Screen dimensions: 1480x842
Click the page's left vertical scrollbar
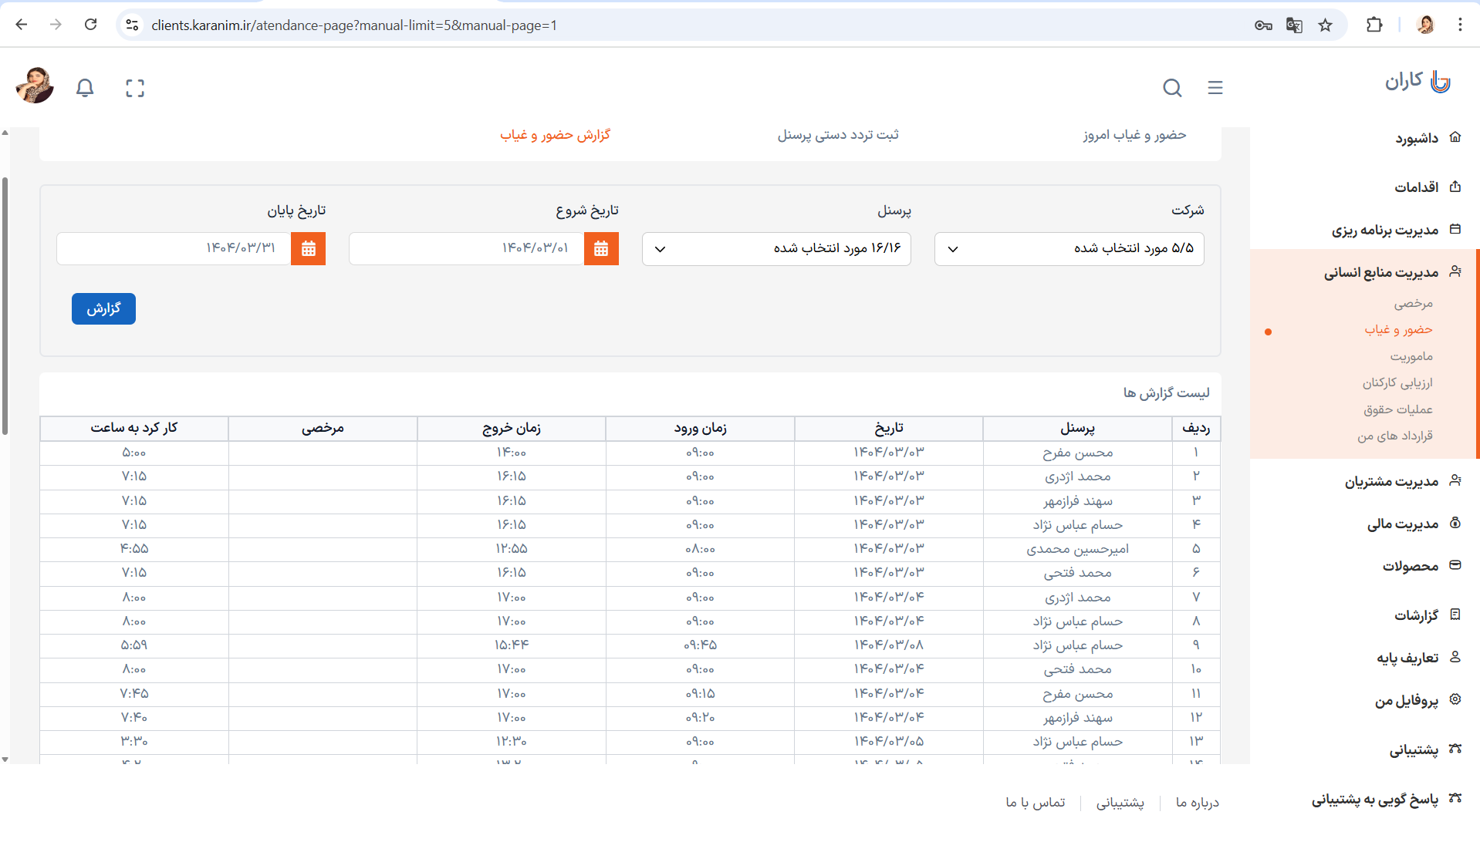click(x=5, y=308)
